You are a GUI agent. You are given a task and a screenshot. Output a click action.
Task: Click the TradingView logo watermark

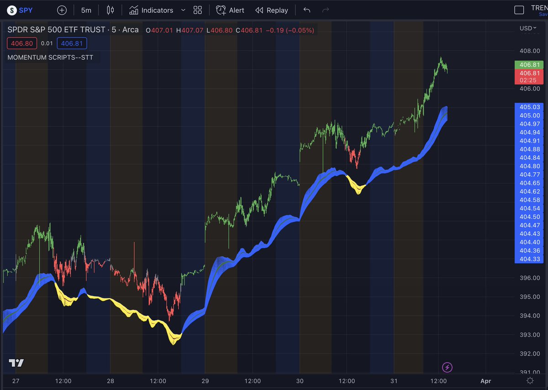(16, 363)
